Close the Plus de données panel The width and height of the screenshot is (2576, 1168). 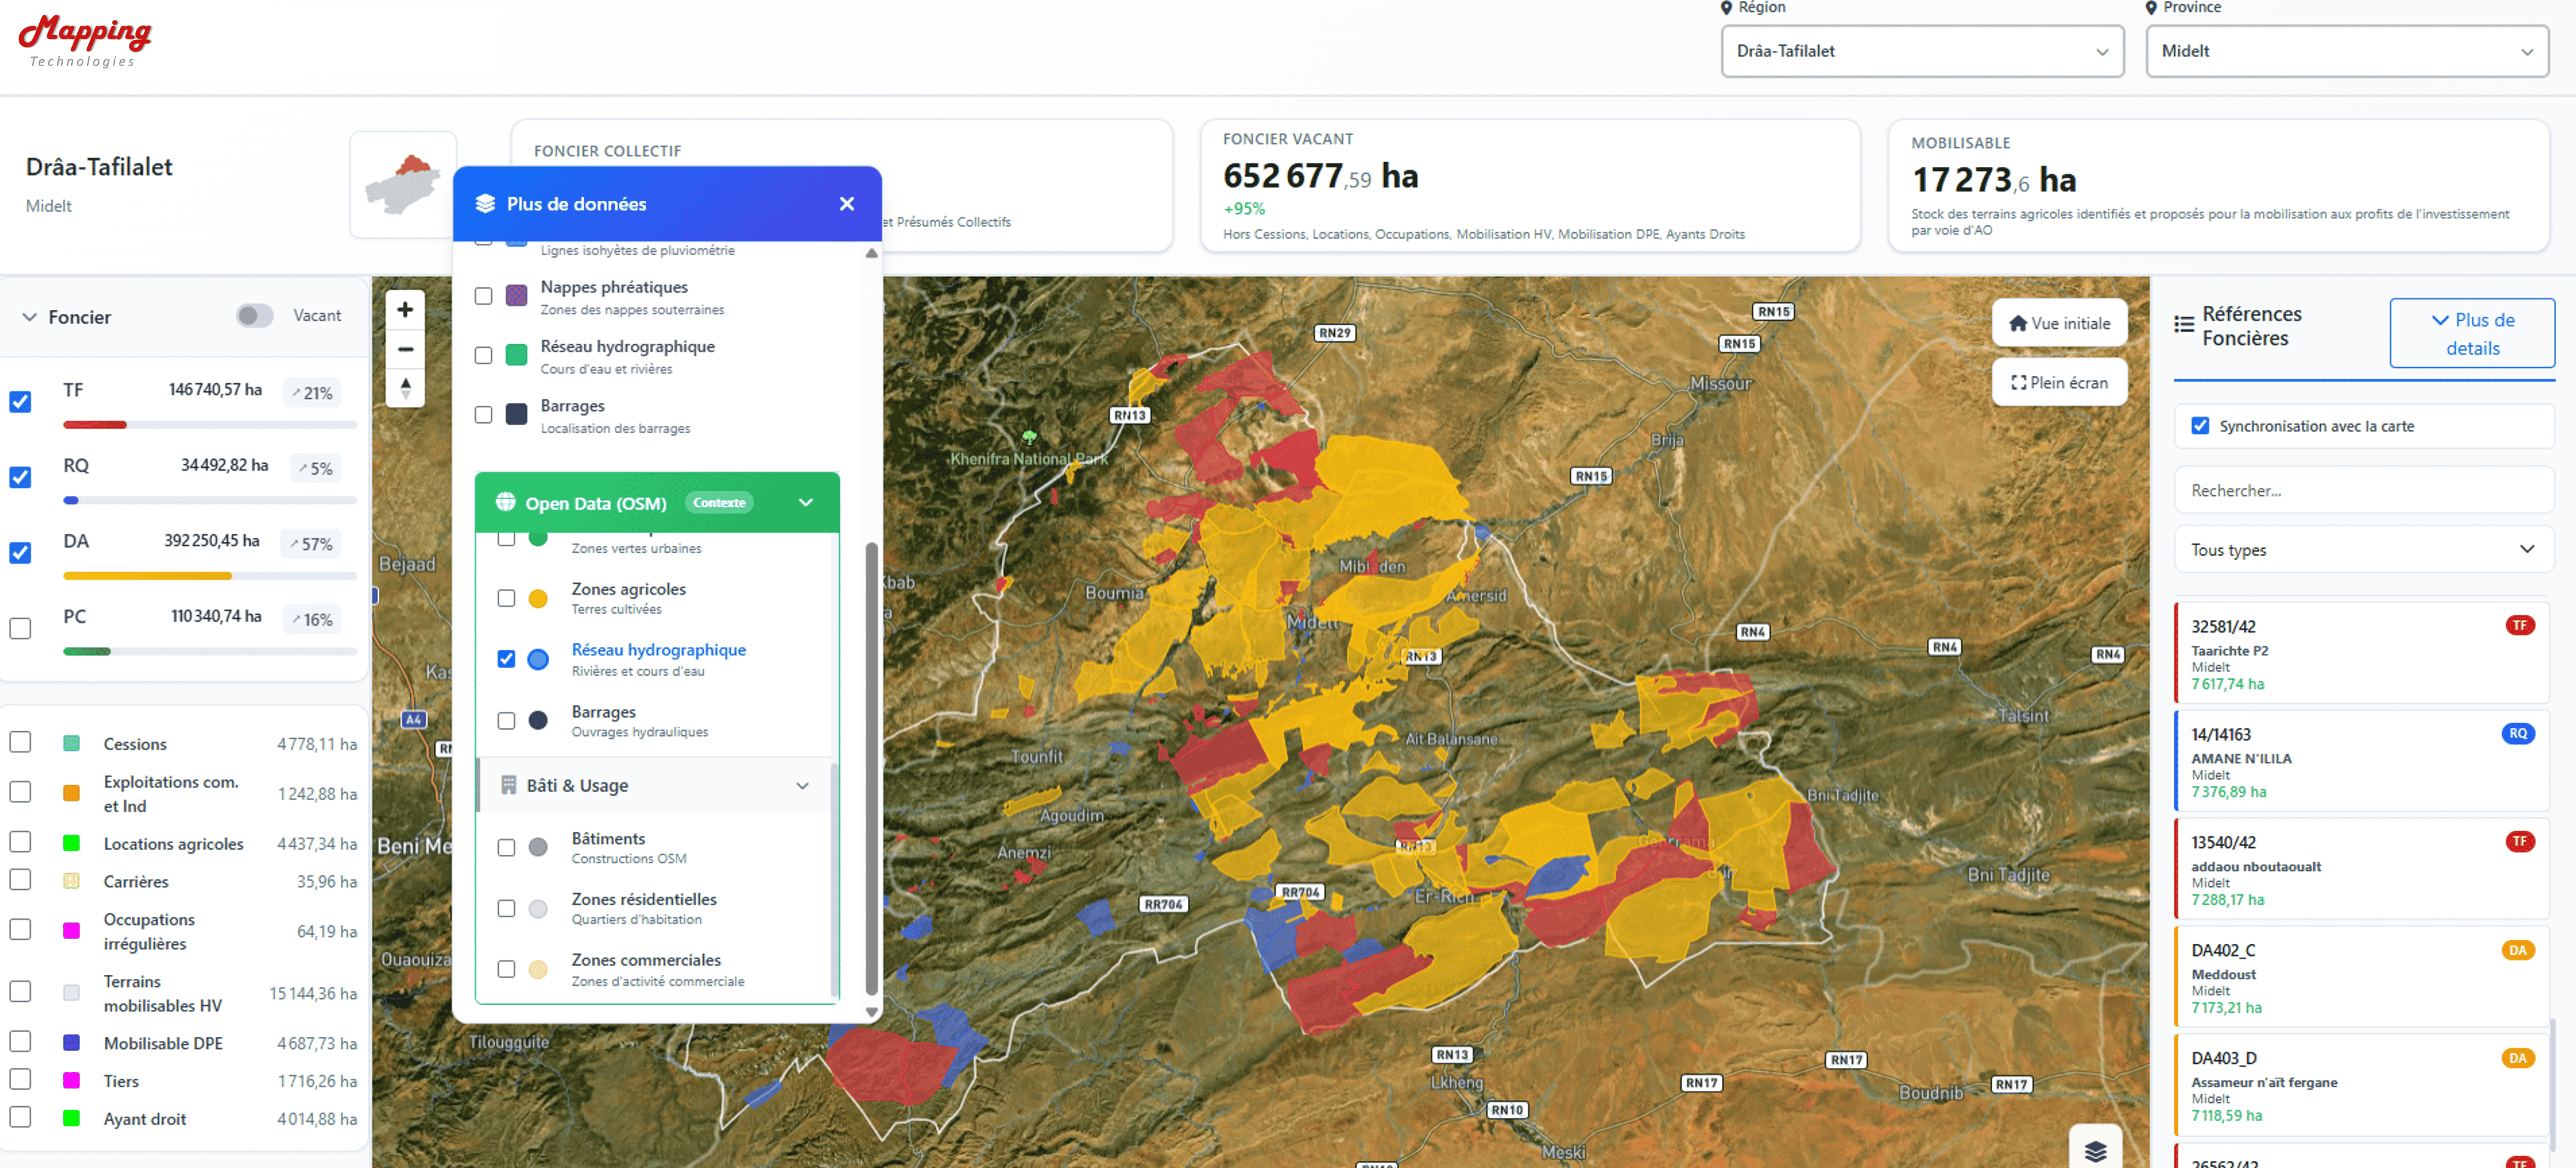click(x=846, y=204)
